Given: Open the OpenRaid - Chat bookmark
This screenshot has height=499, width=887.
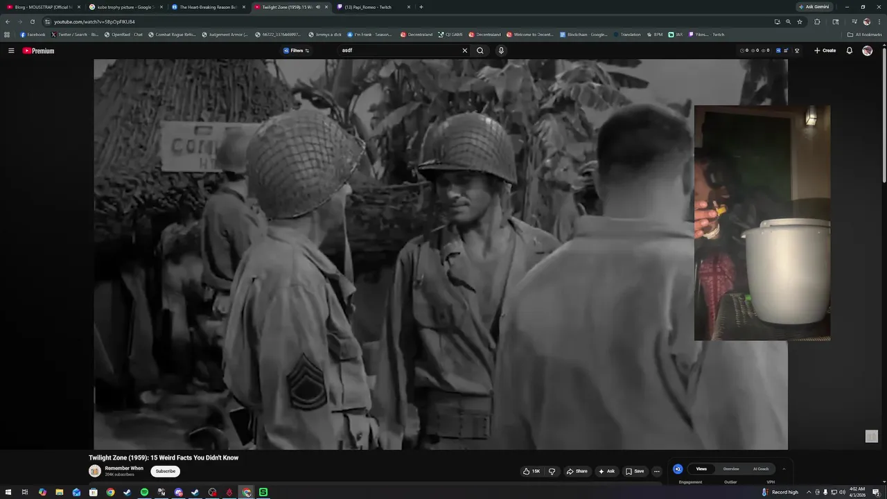Looking at the screenshot, I should coord(123,35).
